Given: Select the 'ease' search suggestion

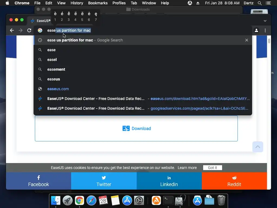Looking at the screenshot, I should click(143, 50).
